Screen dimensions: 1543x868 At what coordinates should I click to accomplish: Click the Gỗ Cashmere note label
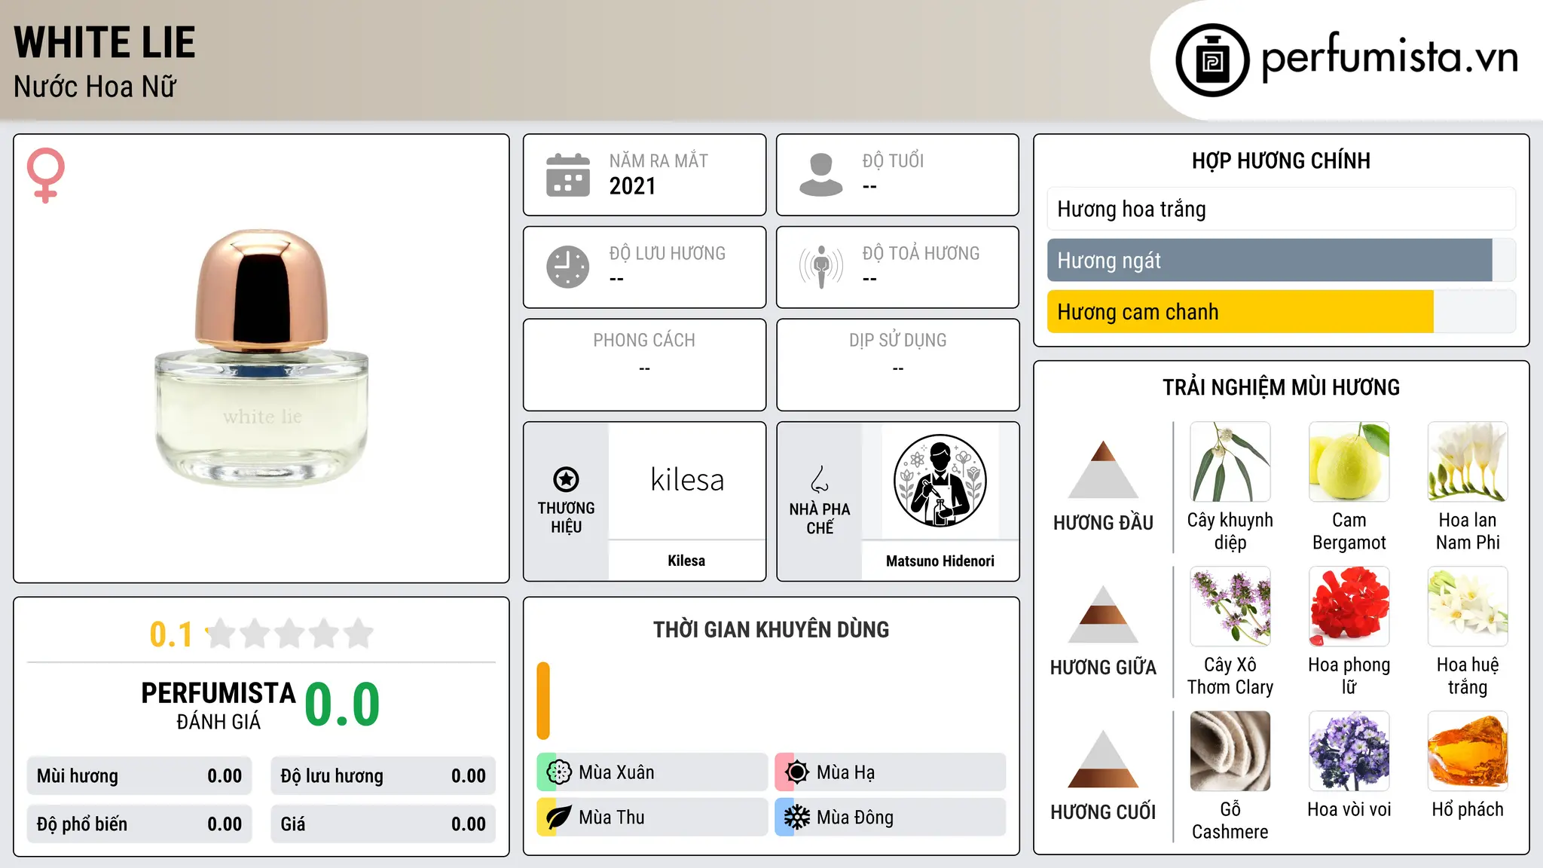tap(1230, 821)
